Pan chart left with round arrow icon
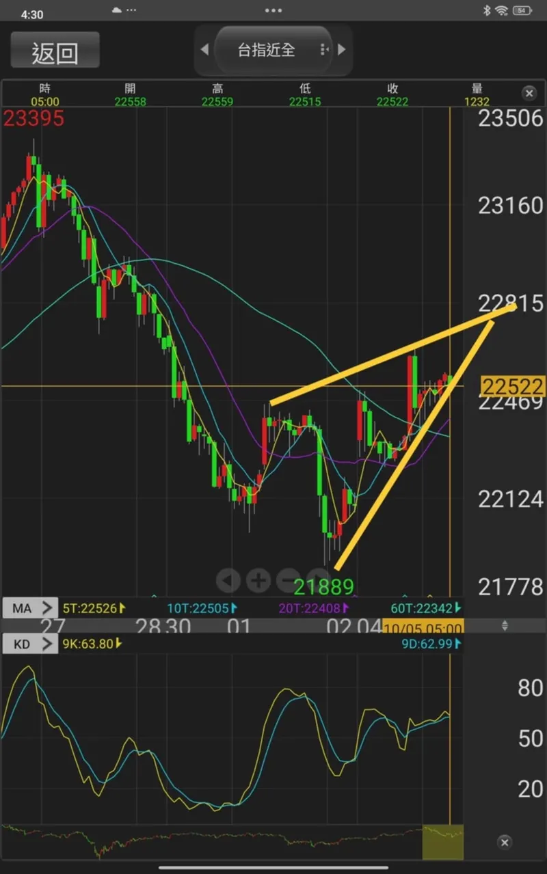547x874 pixels. point(228,581)
